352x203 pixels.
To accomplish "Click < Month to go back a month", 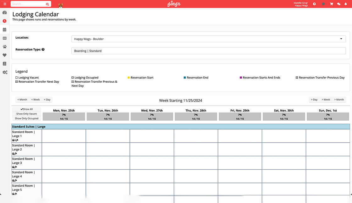I will pyautogui.click(x=22, y=99).
